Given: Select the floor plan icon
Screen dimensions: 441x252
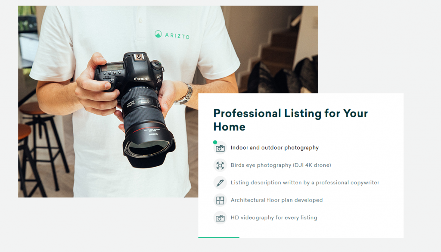Looking at the screenshot, I should [220, 200].
